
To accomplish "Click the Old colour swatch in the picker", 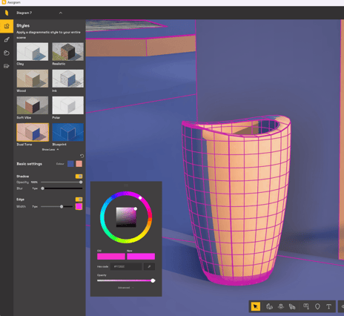I will coord(111,257).
